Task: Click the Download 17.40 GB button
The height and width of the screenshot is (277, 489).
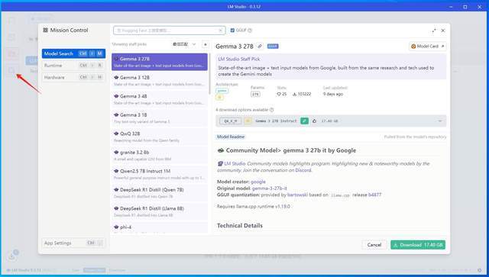Action: (418, 245)
